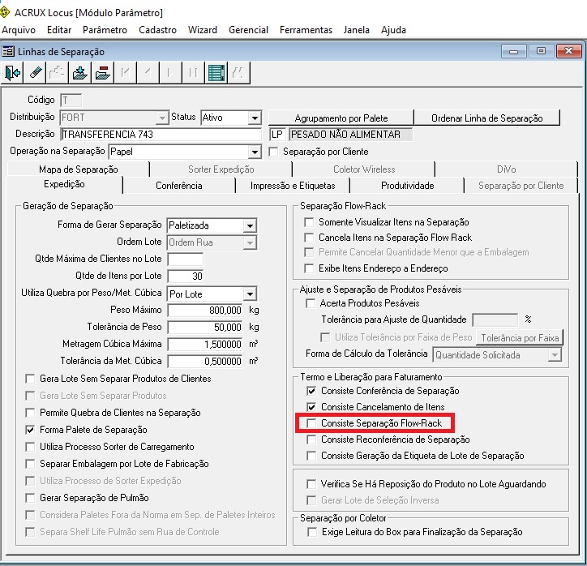Click the ACRUX Locus title bar logo
The image size is (587, 566).
[5, 12]
